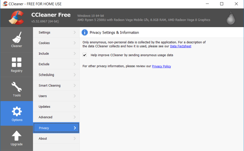Expand the Exclude chevron arrow
The image size is (244, 151).
click(75, 64)
